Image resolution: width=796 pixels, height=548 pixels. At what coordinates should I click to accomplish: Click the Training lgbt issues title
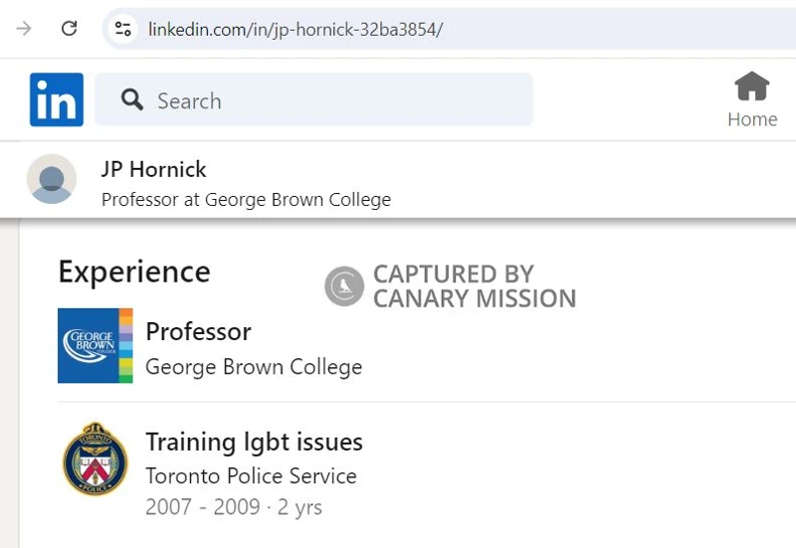tap(255, 442)
